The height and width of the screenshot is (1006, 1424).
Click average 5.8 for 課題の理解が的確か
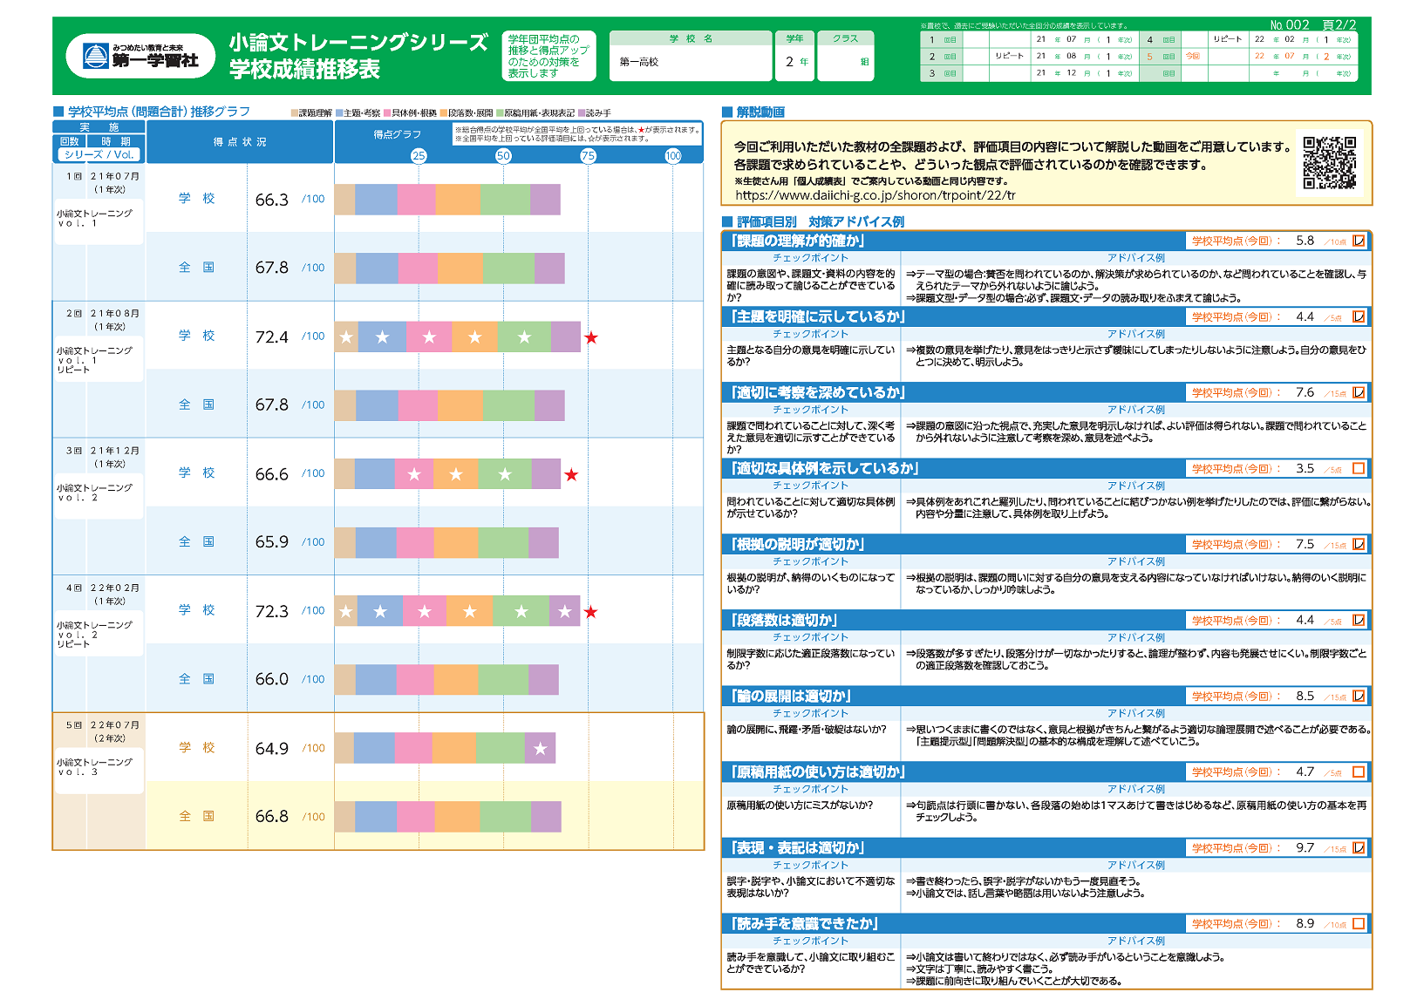pos(1305,241)
